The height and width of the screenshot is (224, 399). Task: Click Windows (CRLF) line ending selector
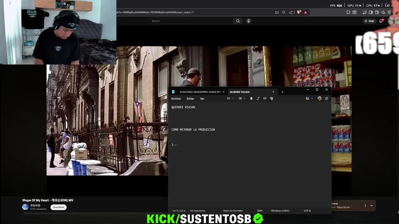click(x=280, y=211)
